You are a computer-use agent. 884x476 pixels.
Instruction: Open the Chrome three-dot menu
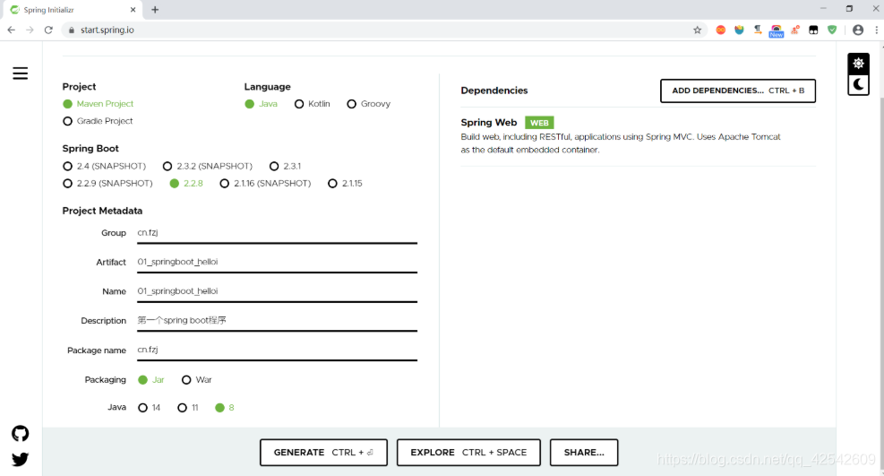click(x=877, y=30)
